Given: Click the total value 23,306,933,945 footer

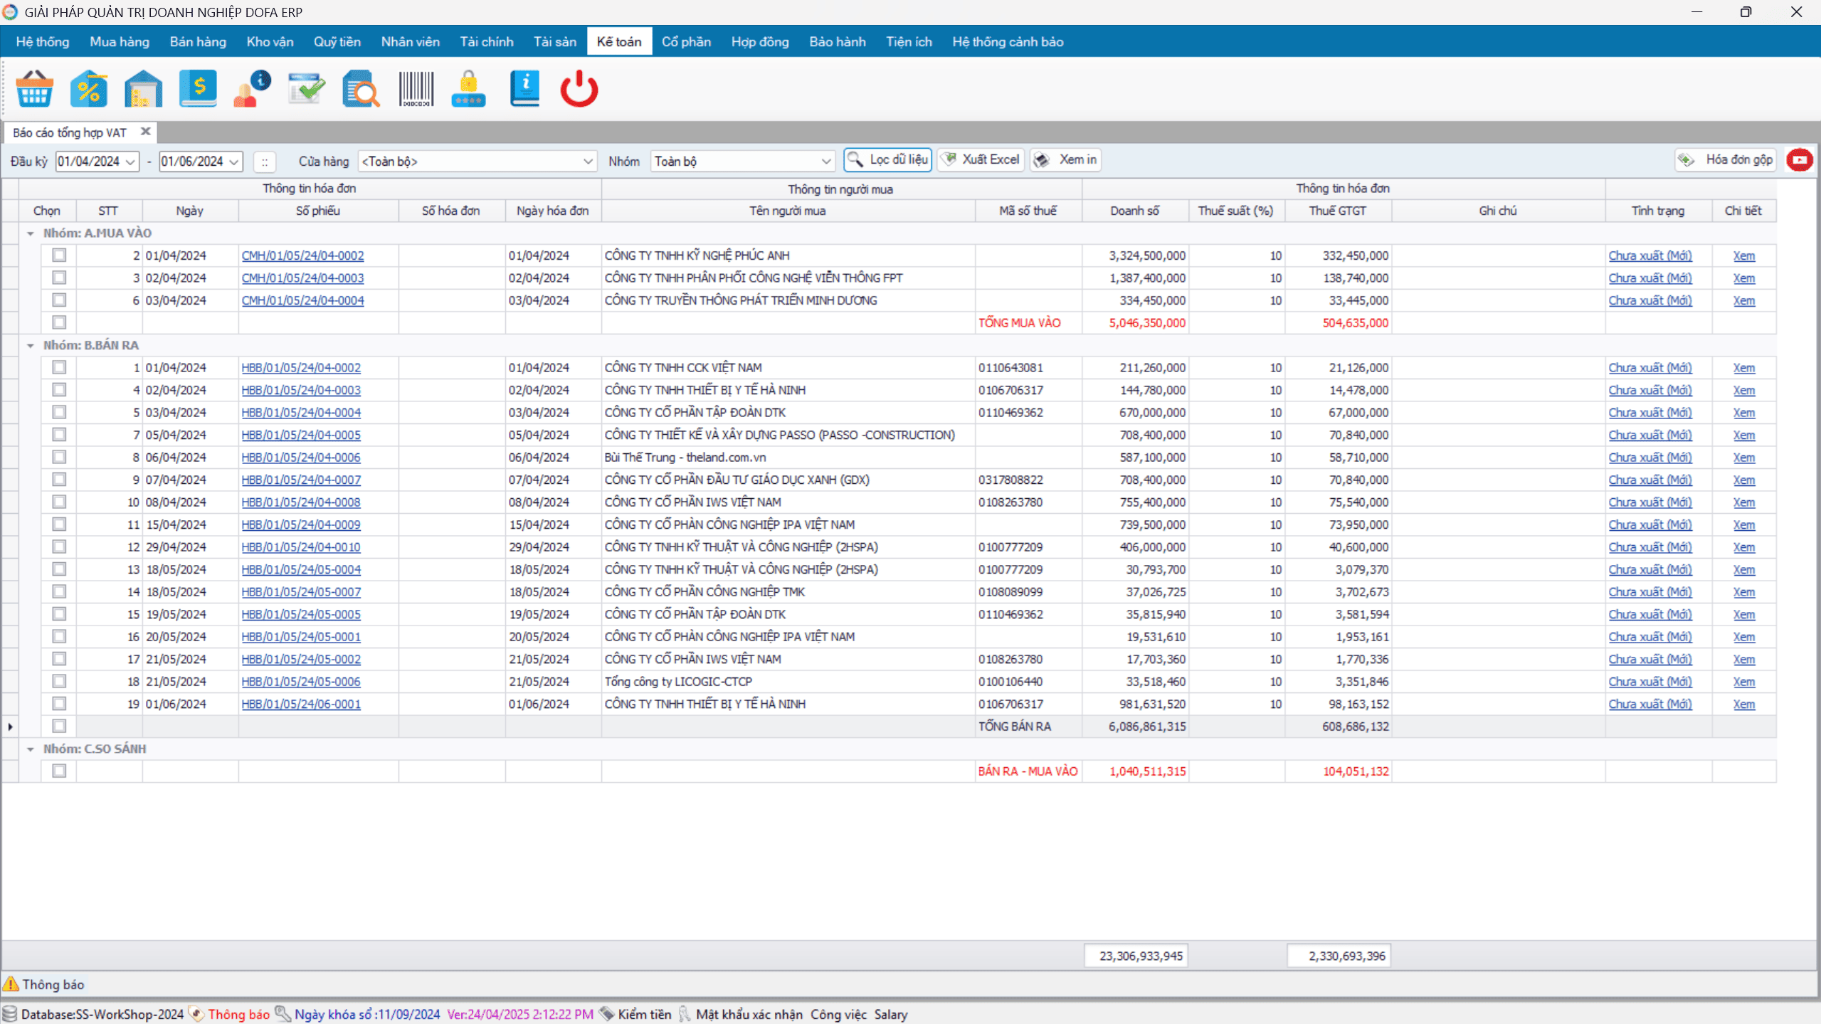Looking at the screenshot, I should coord(1136,956).
